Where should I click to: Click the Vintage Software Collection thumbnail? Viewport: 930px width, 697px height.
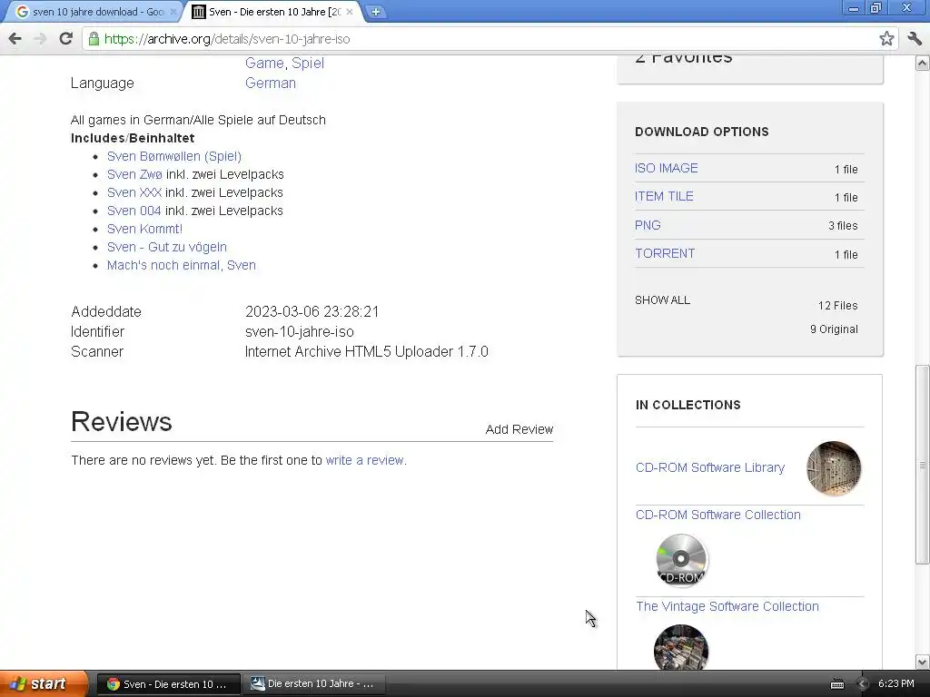coord(681,647)
